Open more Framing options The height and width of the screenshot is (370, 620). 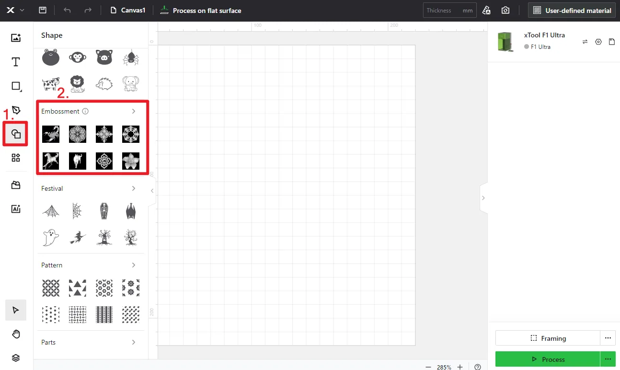tap(608, 338)
